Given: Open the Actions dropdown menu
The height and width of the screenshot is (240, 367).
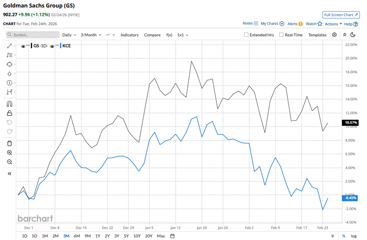Looking at the screenshot, I should click(333, 24).
